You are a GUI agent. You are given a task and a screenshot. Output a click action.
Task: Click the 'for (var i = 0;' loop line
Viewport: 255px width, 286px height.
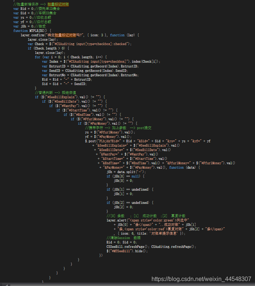(x=71, y=57)
